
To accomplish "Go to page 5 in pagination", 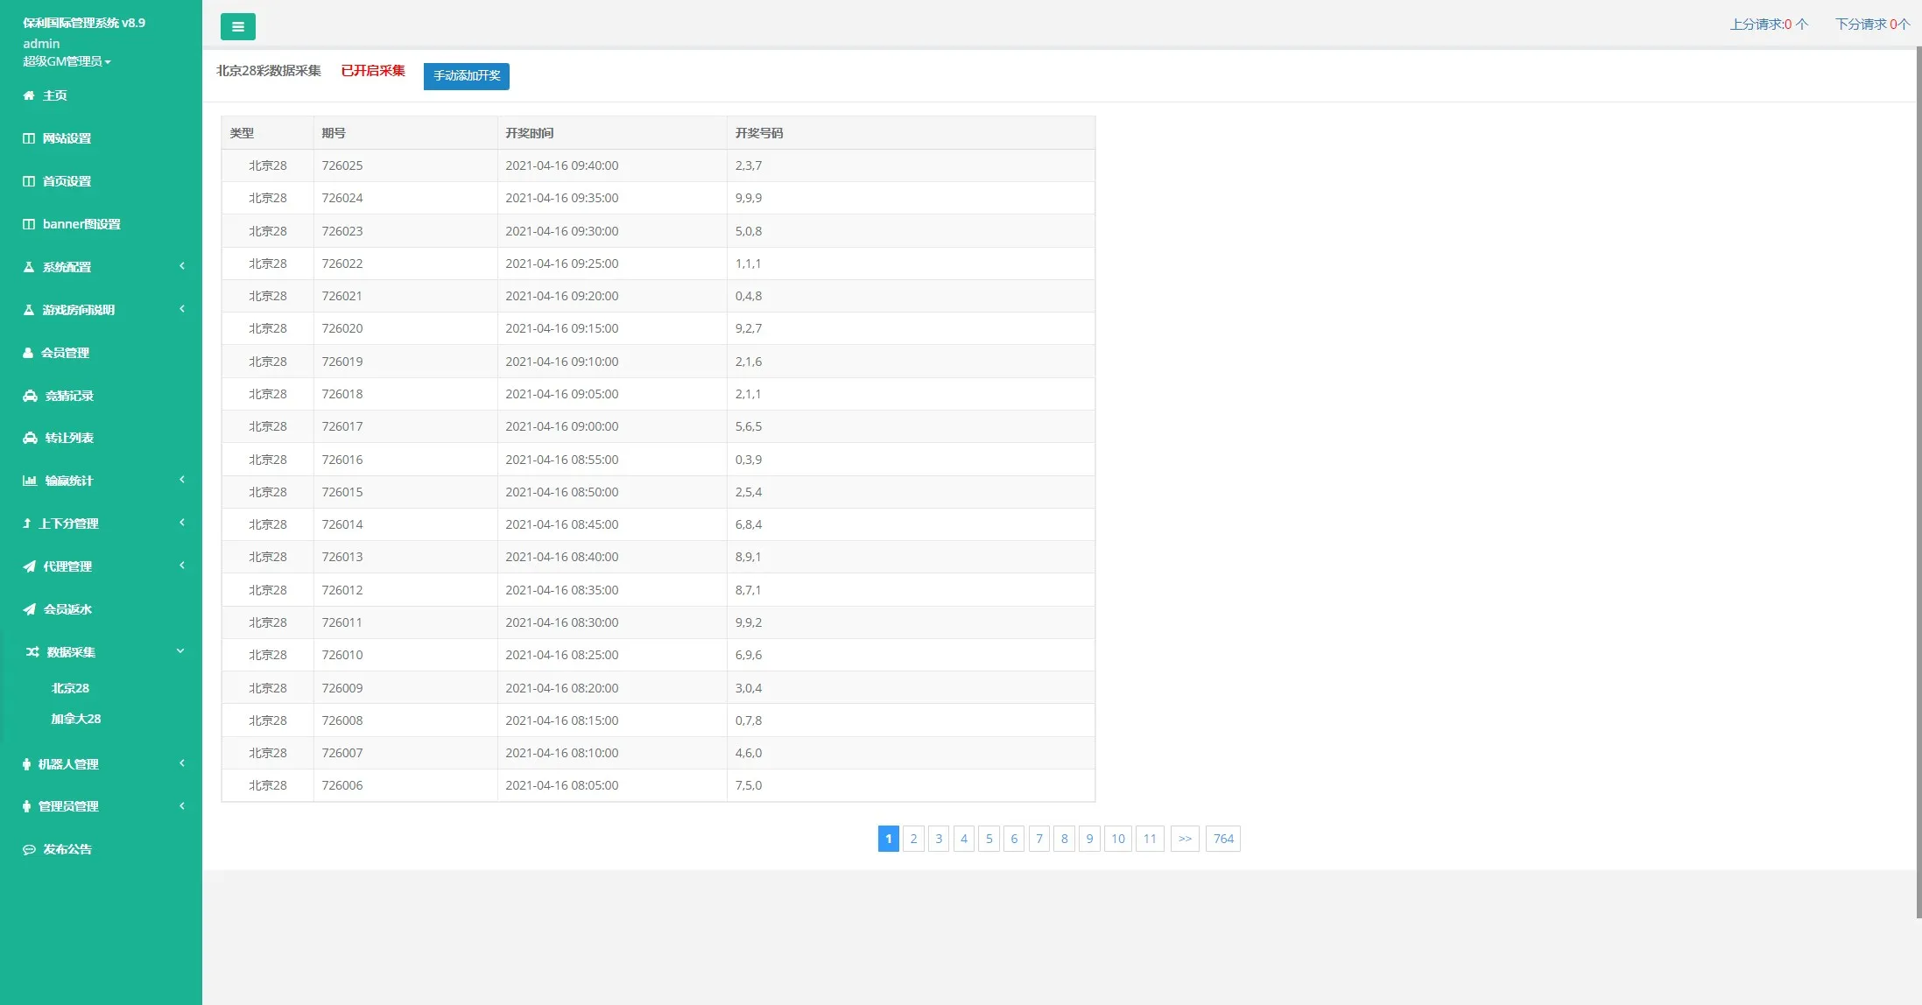I will [x=989, y=839].
